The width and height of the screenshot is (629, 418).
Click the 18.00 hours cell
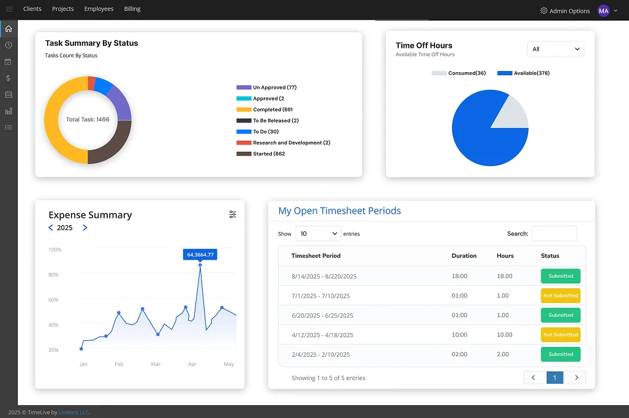coord(504,276)
